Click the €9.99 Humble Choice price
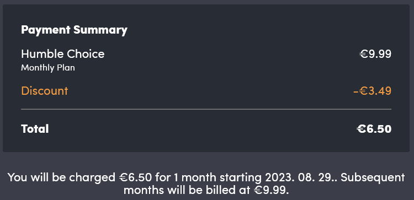This screenshot has height=200, width=414. click(x=375, y=55)
